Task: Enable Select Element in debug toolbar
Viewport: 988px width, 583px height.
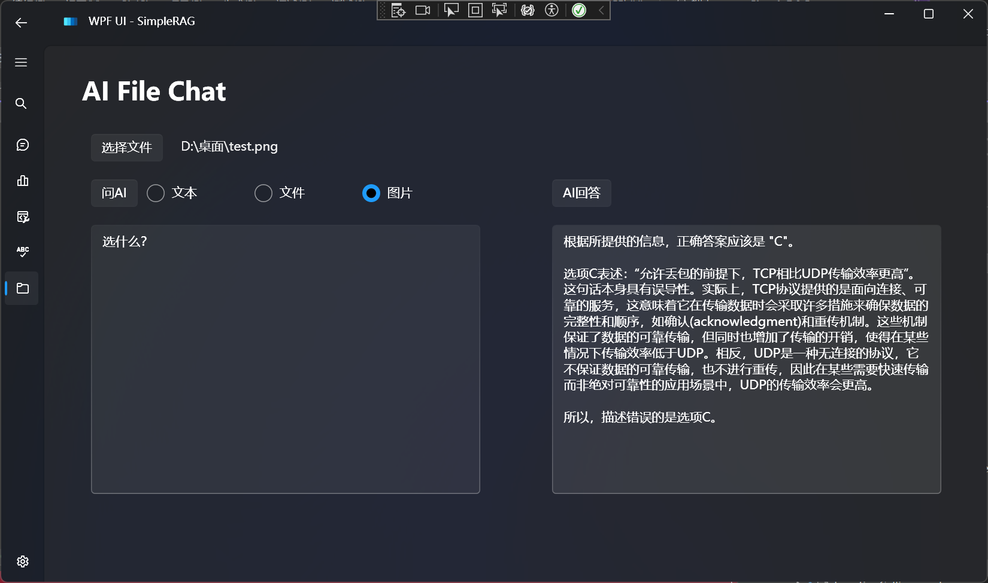Action: [451, 10]
